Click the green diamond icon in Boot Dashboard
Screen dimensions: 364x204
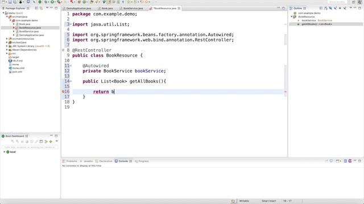click(x=51, y=141)
